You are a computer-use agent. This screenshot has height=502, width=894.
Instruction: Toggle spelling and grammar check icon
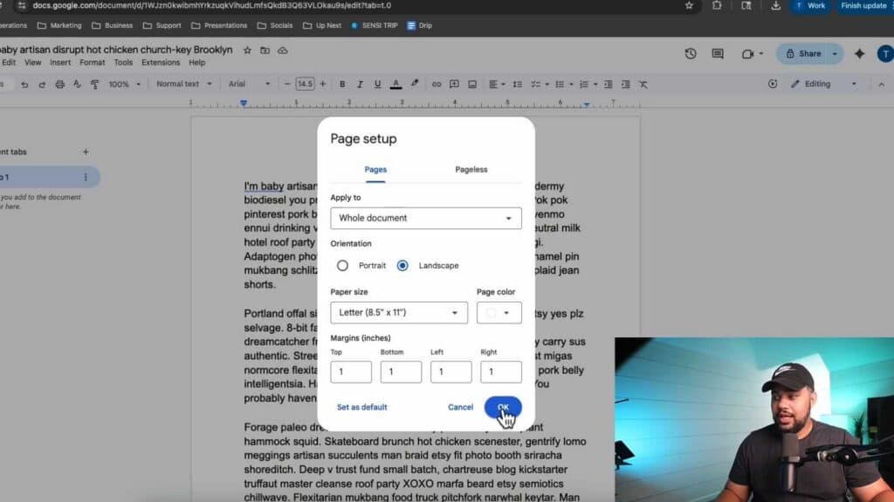77,85
